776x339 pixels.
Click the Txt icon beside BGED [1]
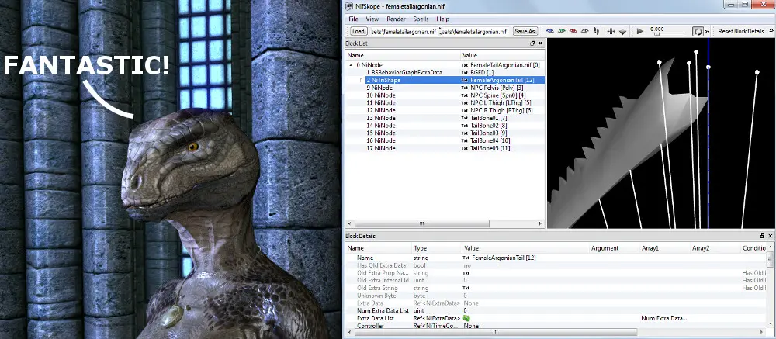coord(465,72)
